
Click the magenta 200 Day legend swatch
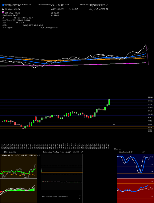[3, 13]
